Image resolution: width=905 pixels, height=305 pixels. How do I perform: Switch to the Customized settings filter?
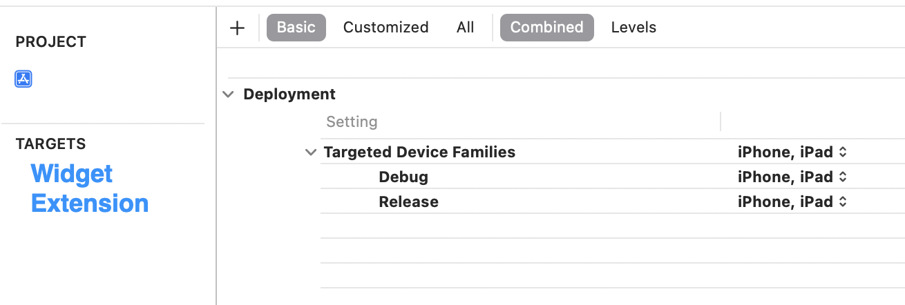(385, 28)
